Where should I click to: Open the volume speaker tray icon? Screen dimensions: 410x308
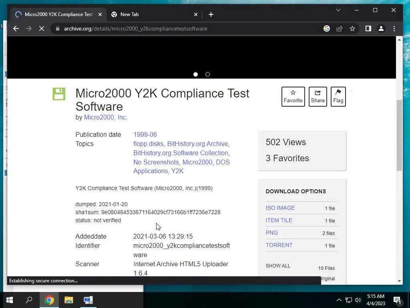pos(358,300)
